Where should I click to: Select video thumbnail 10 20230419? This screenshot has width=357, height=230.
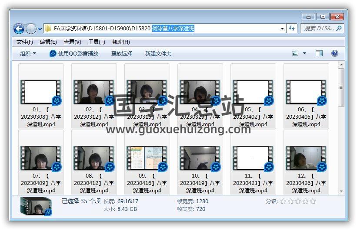point(200,158)
